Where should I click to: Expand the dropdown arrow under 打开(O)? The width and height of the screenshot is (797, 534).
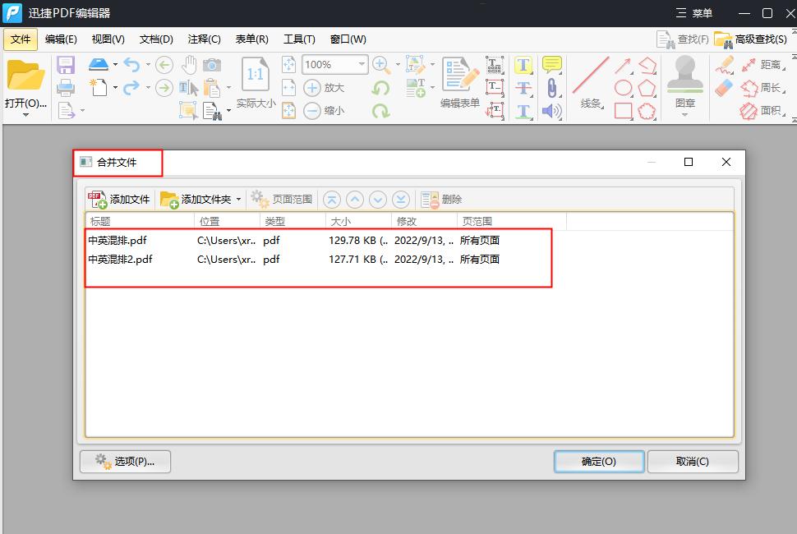coord(25,115)
